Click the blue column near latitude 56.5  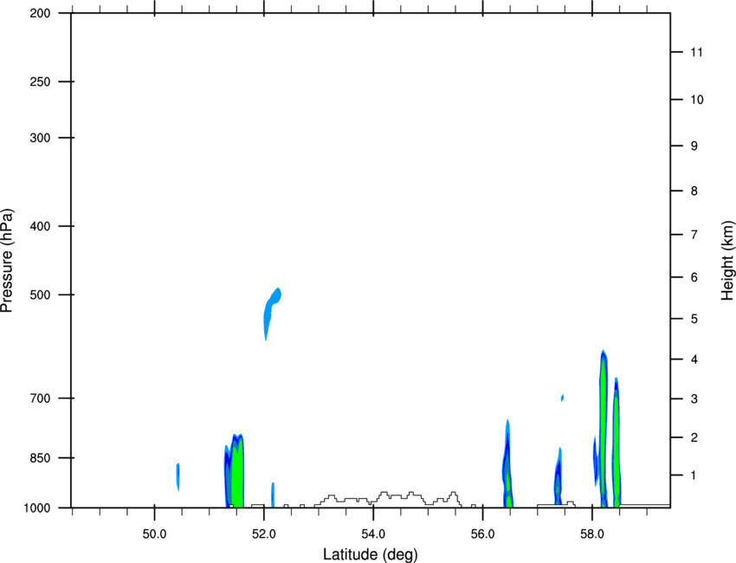coord(507,465)
